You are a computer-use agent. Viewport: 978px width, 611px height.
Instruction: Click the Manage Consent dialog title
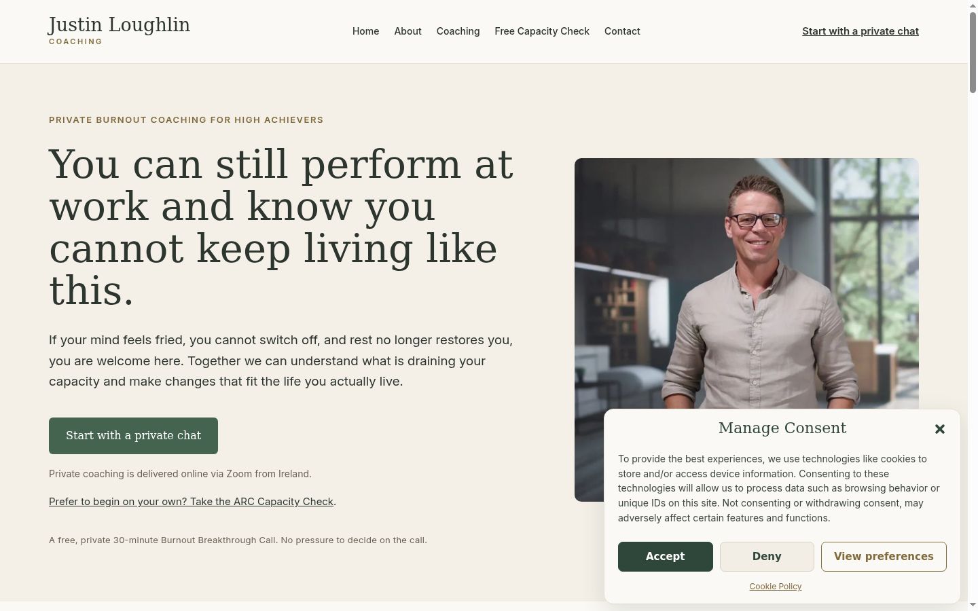pyautogui.click(x=782, y=428)
